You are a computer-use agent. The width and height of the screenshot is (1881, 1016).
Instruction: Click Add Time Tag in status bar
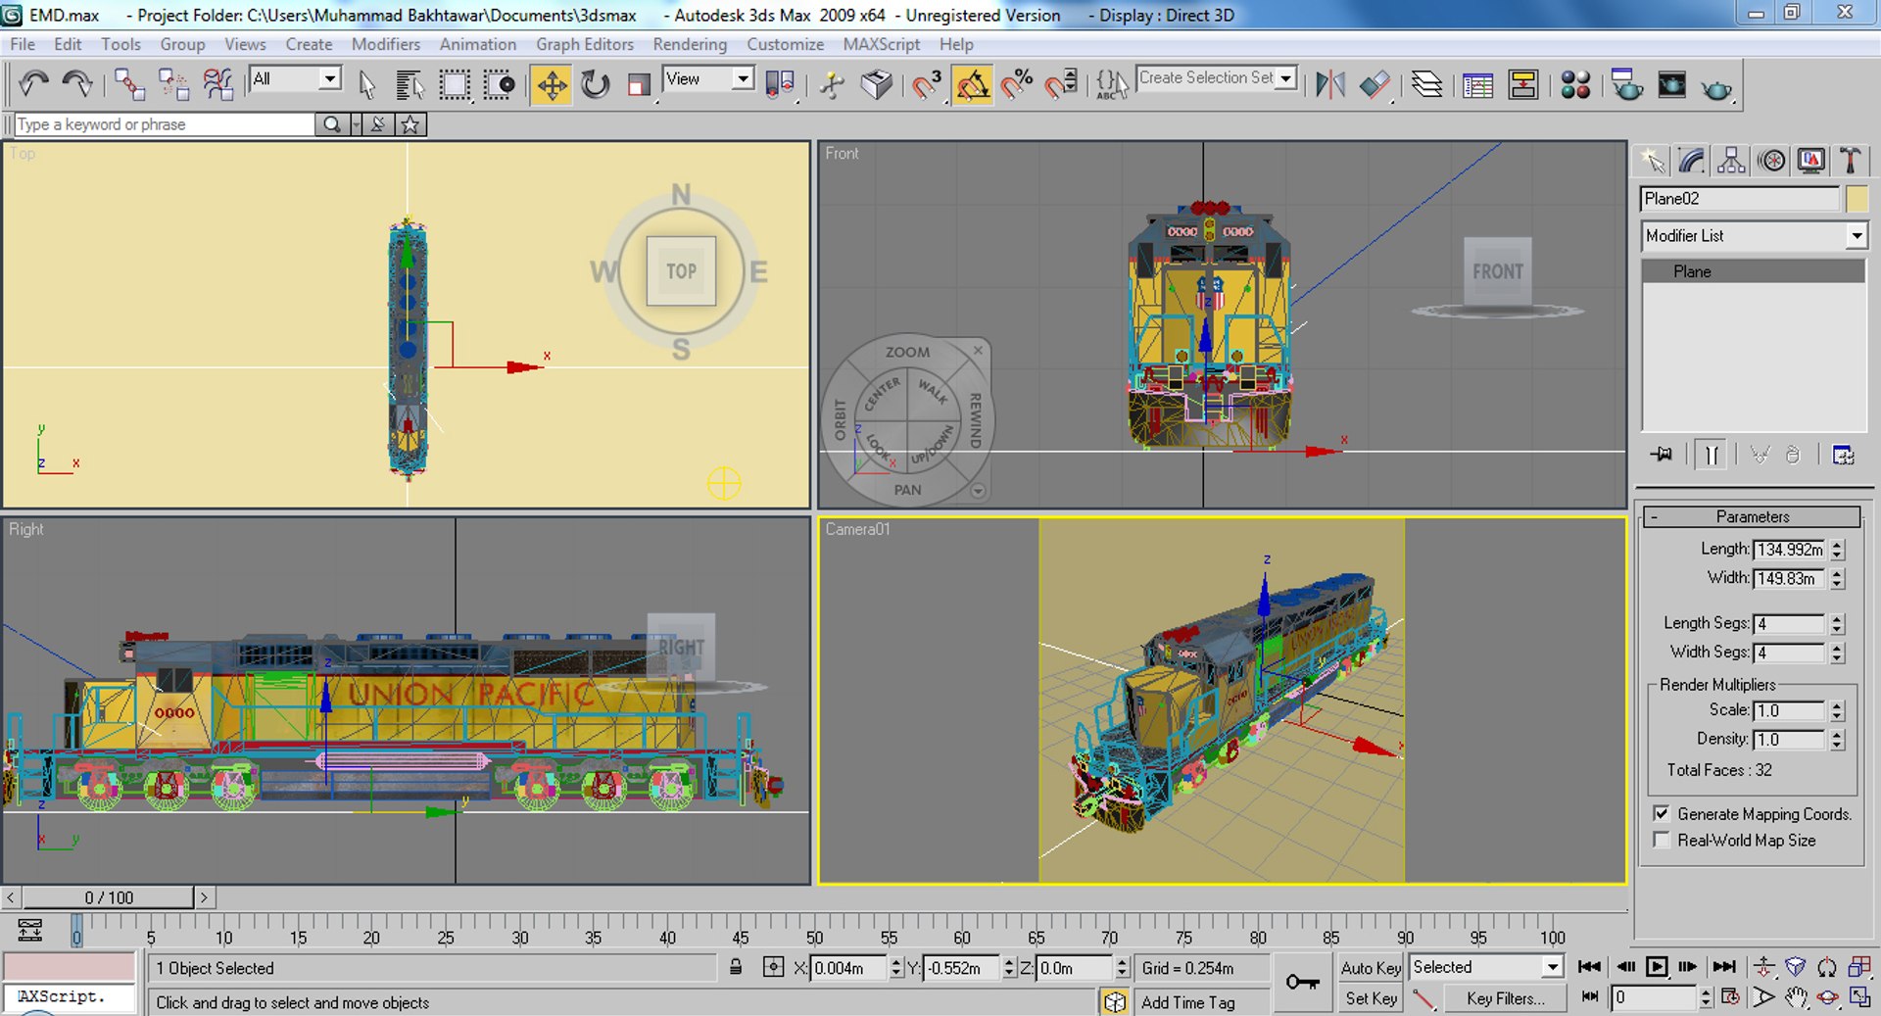click(1187, 1002)
